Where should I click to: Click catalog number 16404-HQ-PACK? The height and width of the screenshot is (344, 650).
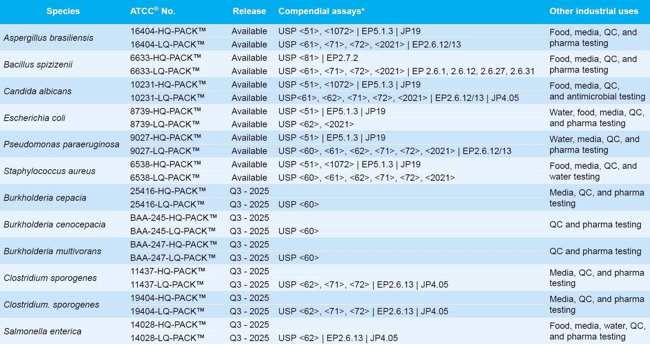(x=167, y=31)
